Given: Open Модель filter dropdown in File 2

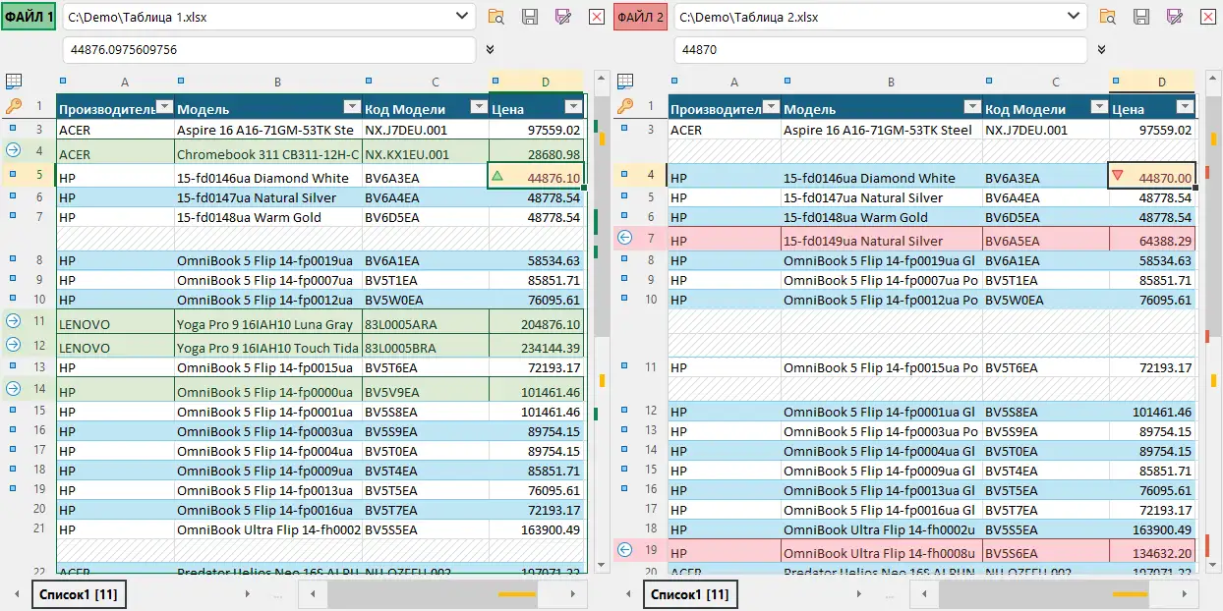Looking at the screenshot, I should coord(972,107).
